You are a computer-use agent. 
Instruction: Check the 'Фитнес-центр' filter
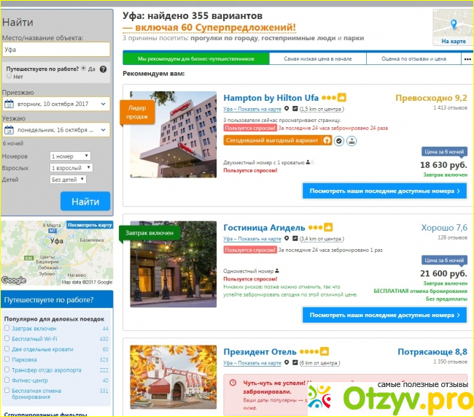pyautogui.click(x=7, y=380)
